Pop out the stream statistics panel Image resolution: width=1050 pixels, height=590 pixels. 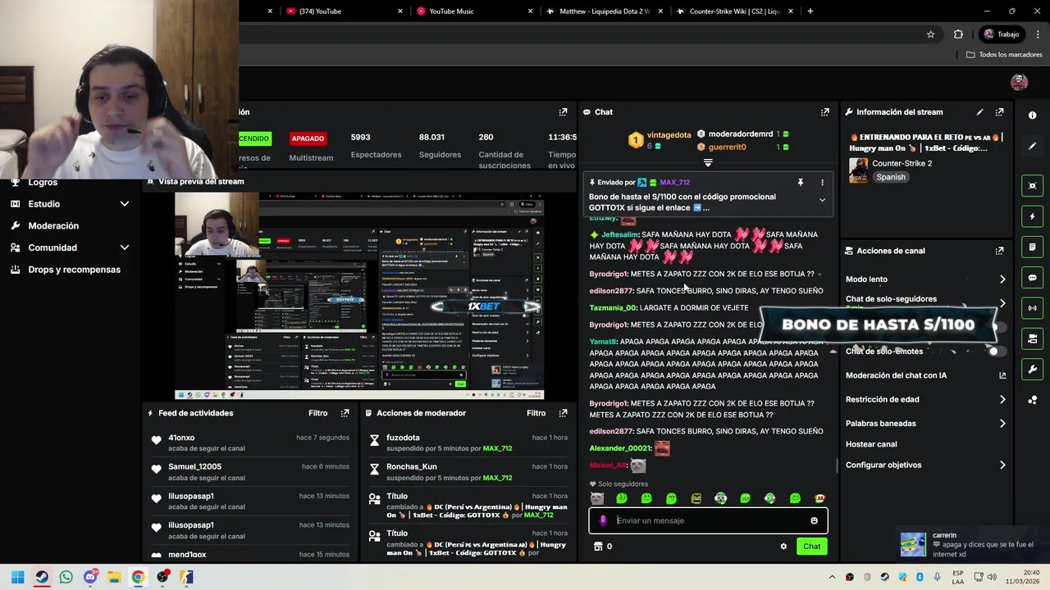tap(563, 112)
